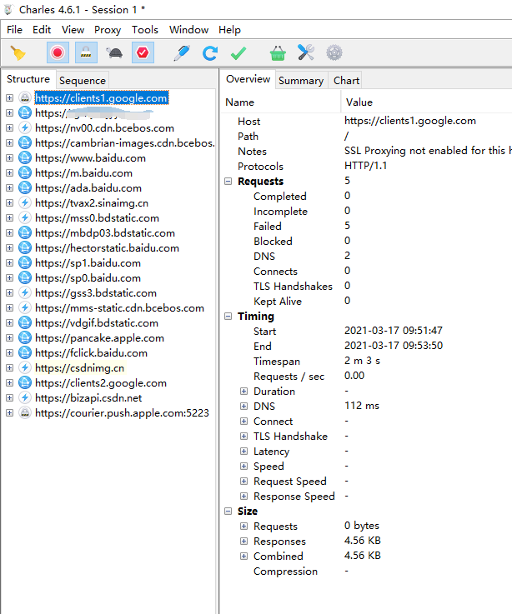Screen dimensions: 512x614
Task: Click the green validate checkmark icon
Action: [238, 53]
